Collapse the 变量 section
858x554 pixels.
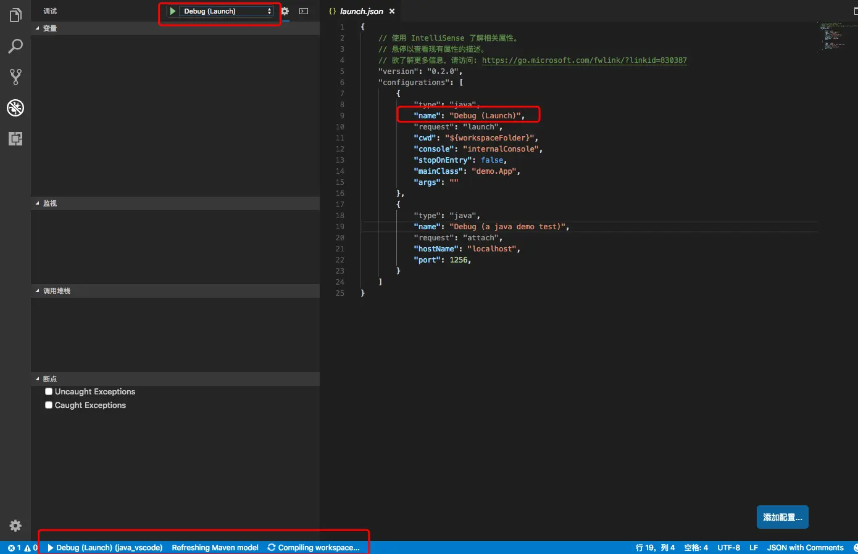pyautogui.click(x=175, y=28)
